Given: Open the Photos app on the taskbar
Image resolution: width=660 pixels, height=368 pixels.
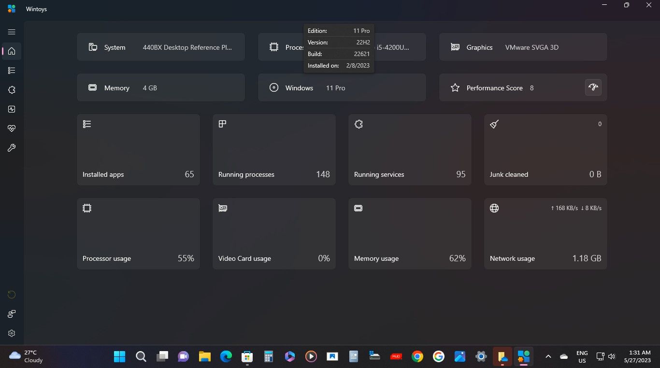Looking at the screenshot, I should pos(460,357).
